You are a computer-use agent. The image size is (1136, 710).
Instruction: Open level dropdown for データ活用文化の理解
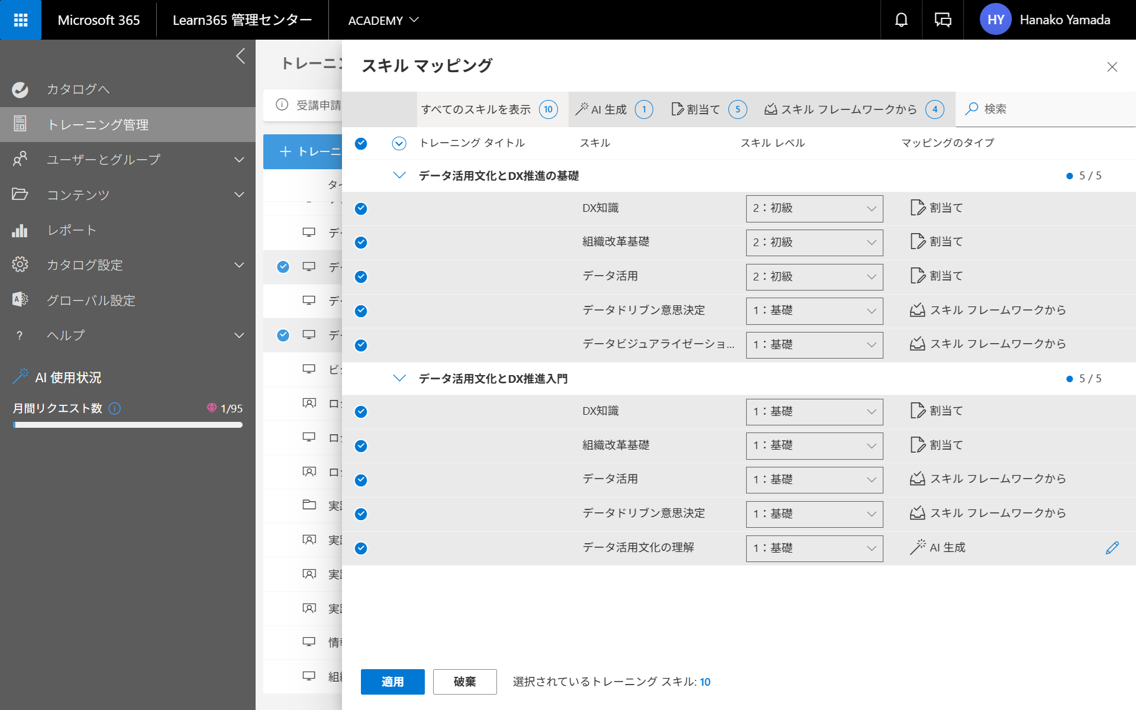pyautogui.click(x=814, y=548)
